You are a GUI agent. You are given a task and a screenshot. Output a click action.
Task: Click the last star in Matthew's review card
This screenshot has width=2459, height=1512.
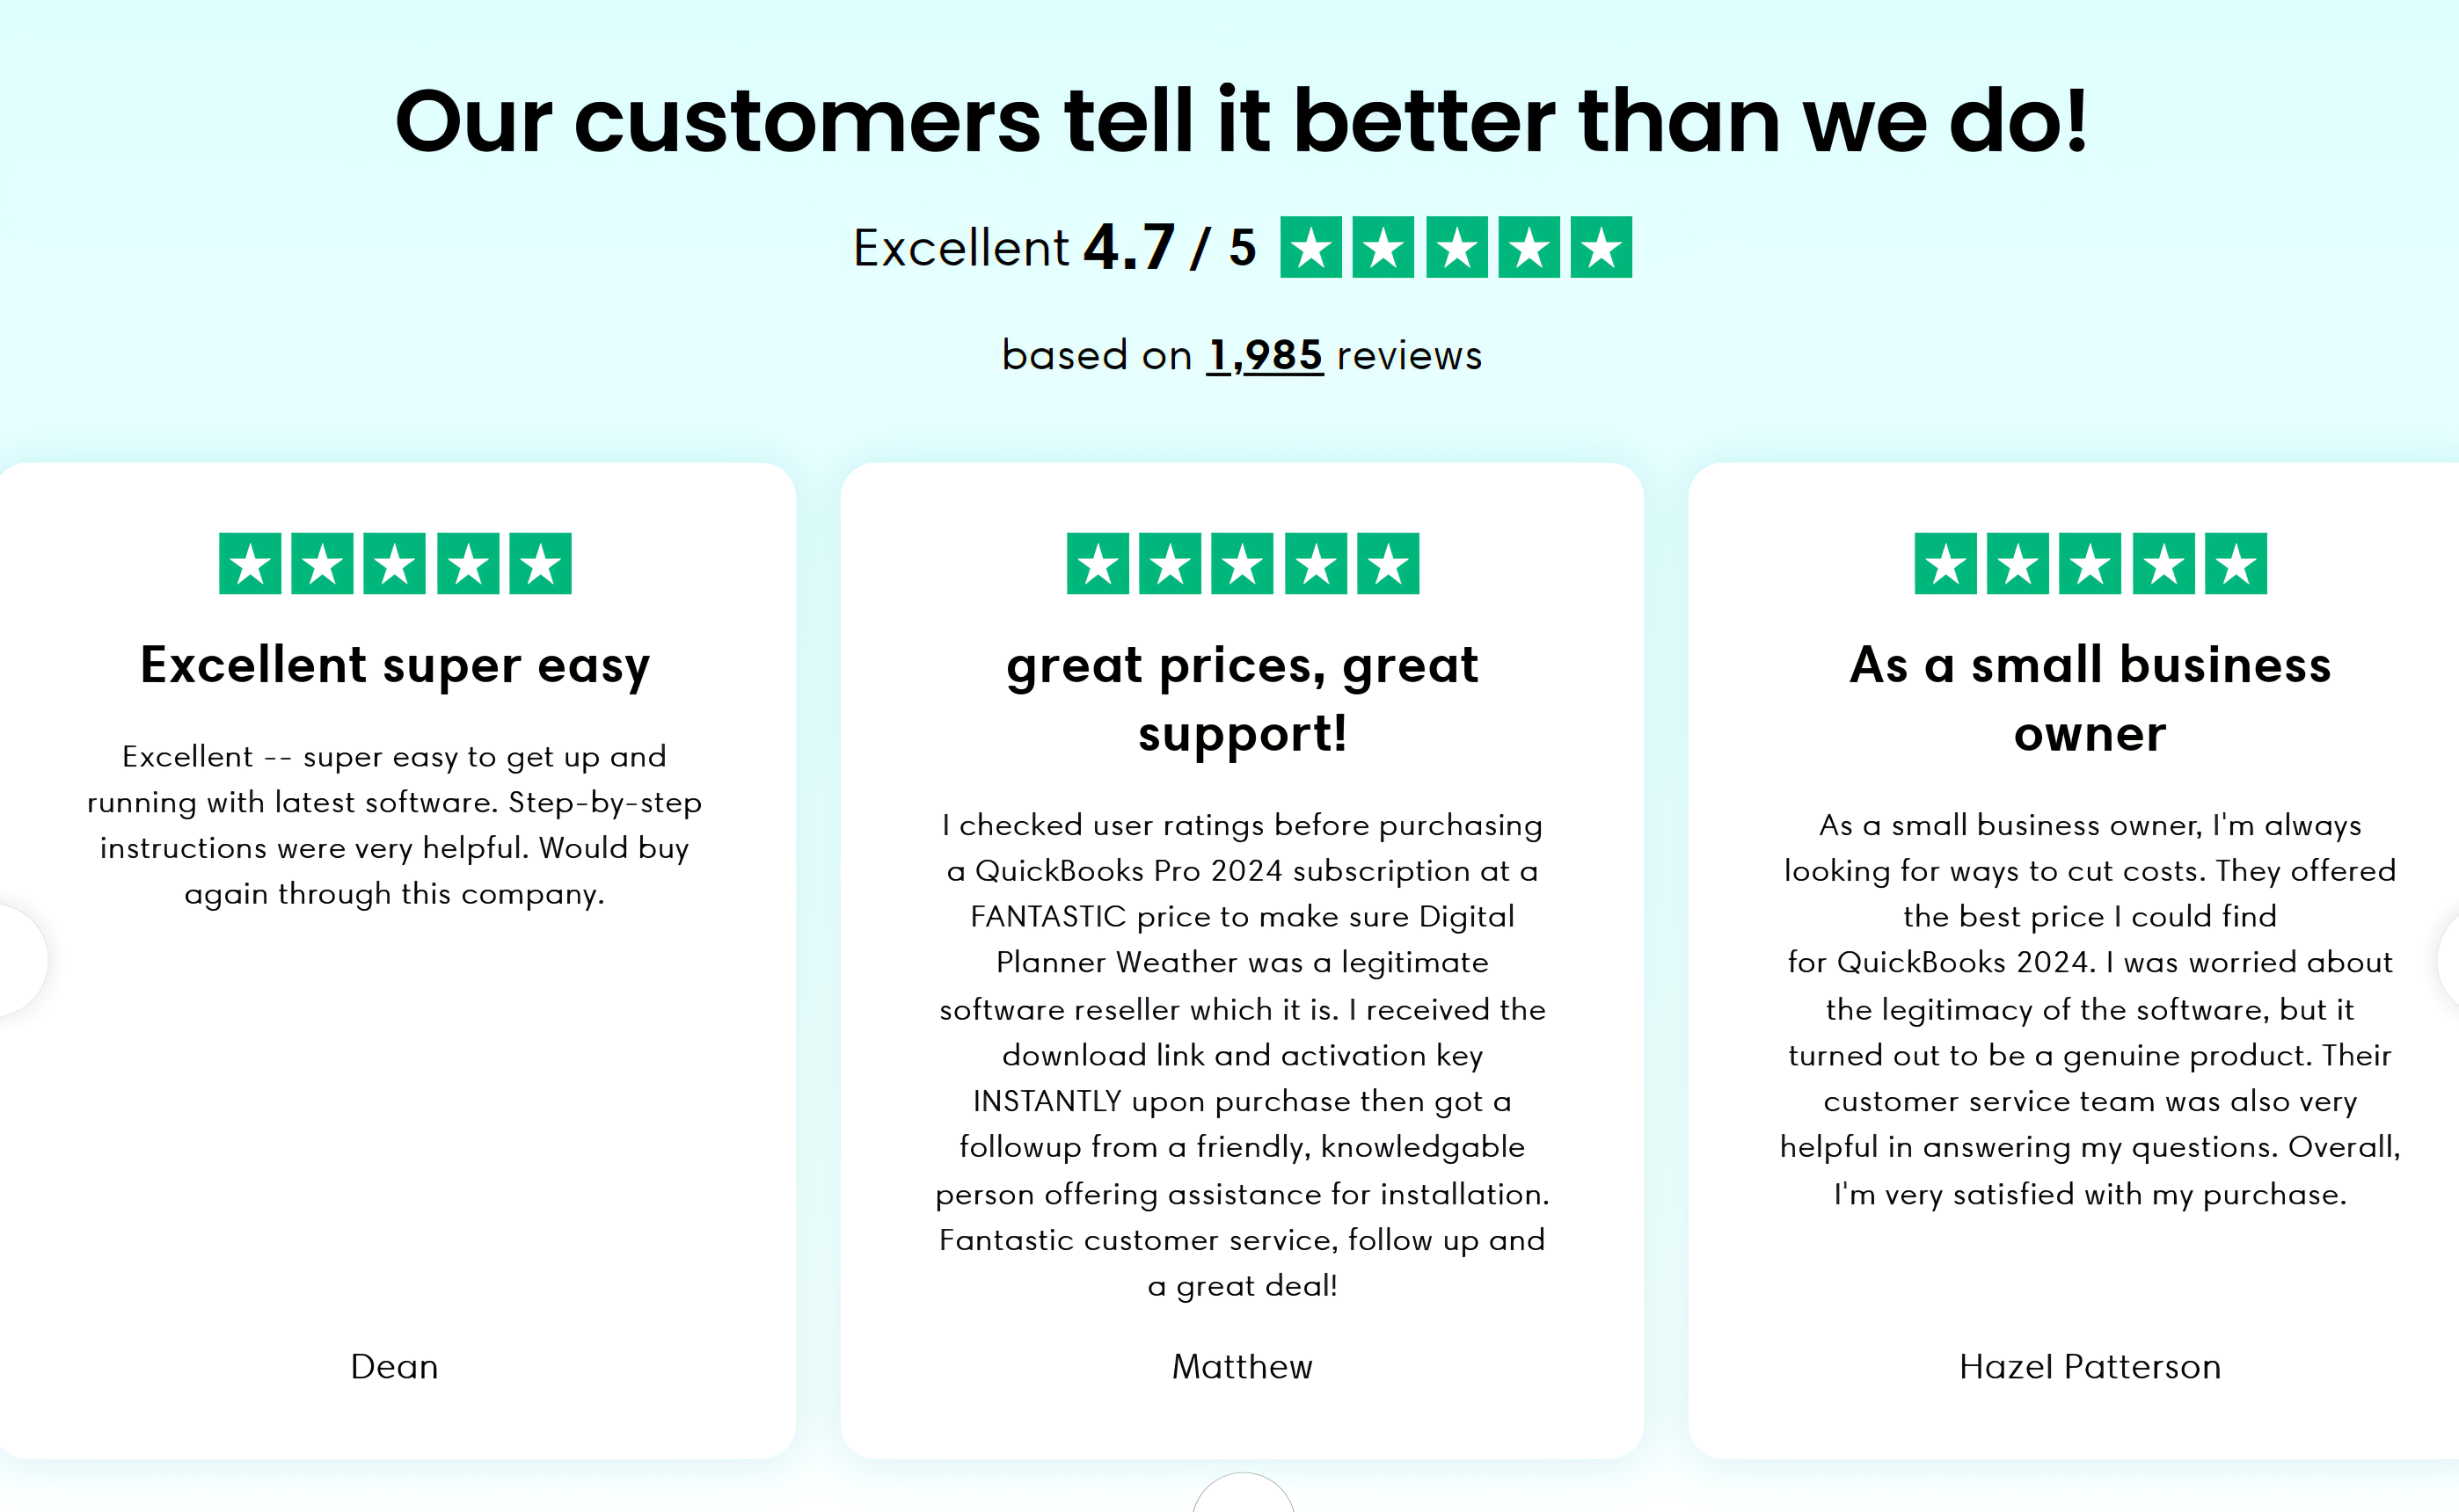point(1388,563)
